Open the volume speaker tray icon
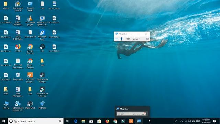This screenshot has width=220, height=124. (189, 121)
